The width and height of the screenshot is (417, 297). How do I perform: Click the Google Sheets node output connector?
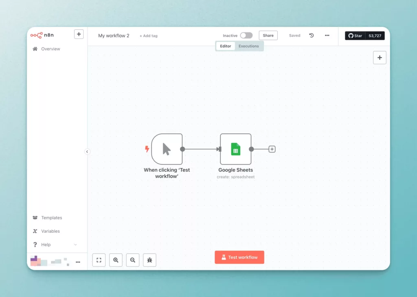[251, 149]
